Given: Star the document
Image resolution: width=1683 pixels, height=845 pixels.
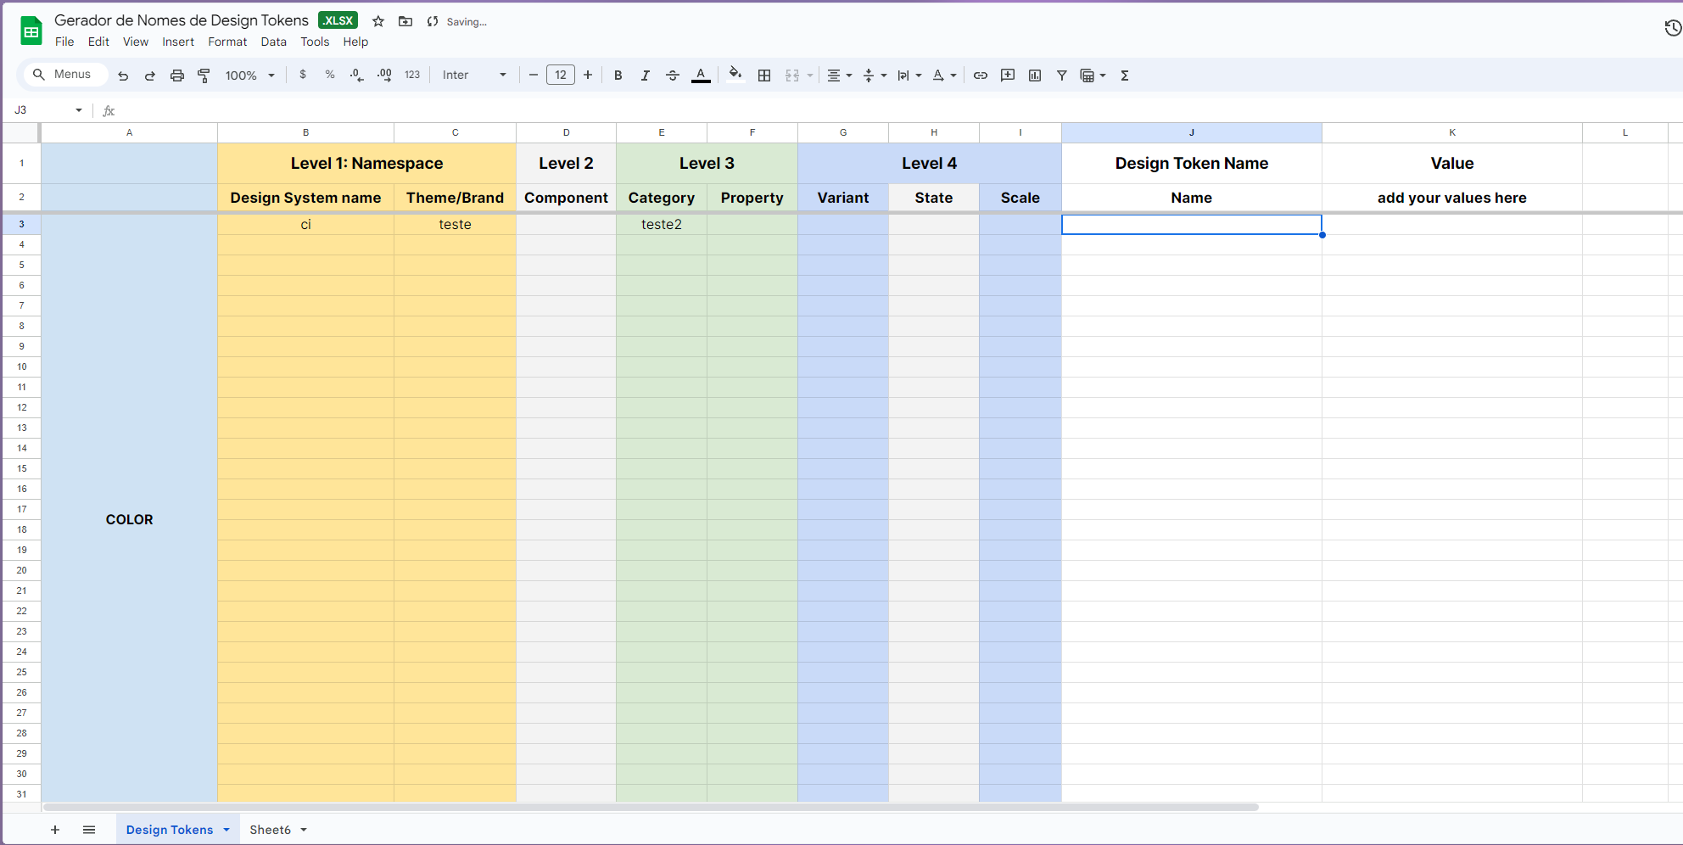Looking at the screenshot, I should (x=378, y=21).
